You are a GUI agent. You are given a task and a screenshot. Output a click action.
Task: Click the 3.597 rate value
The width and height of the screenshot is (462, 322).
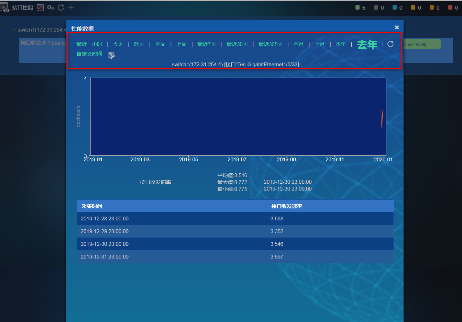click(x=277, y=257)
